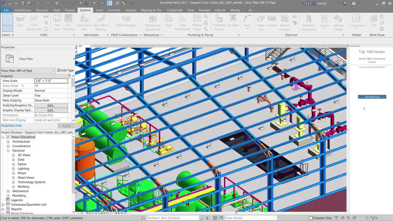
Task: Select the Technology Systems tree item
Action: coord(31,182)
